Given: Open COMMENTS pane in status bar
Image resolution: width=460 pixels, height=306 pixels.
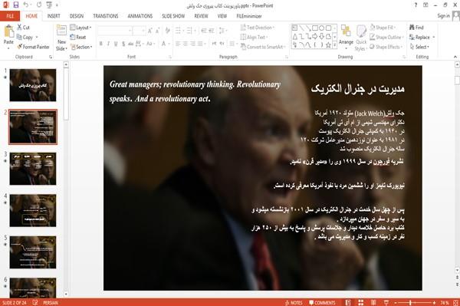Looking at the screenshot, I should click(x=322, y=303).
